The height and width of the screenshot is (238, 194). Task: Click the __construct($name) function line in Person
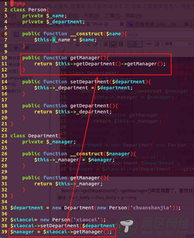tap(75, 34)
